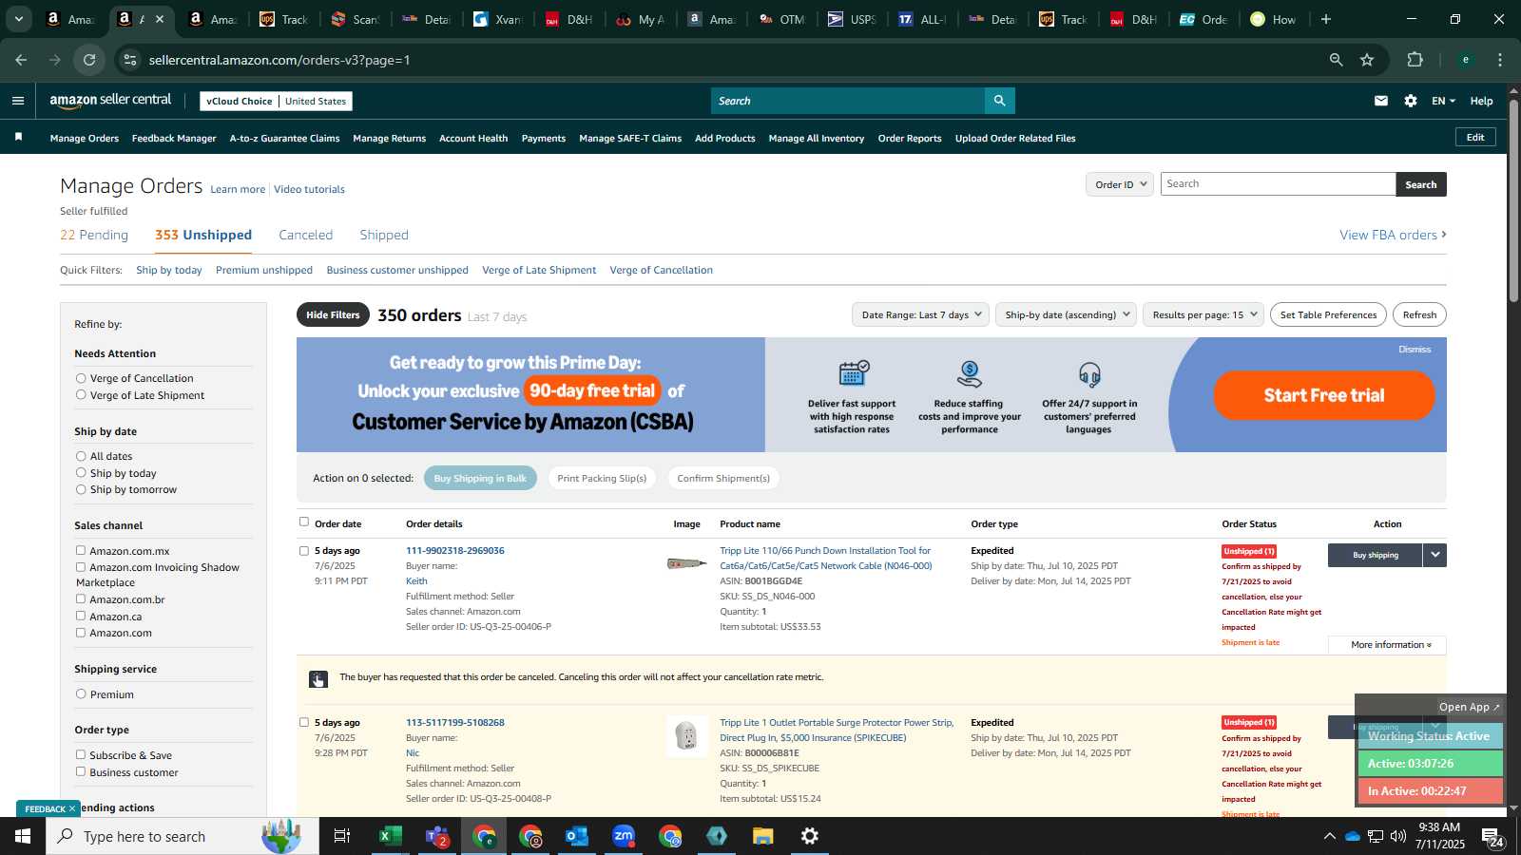Image resolution: width=1521 pixels, height=855 pixels.
Task: Open Manage All Inventory menu item
Action: click(x=817, y=139)
